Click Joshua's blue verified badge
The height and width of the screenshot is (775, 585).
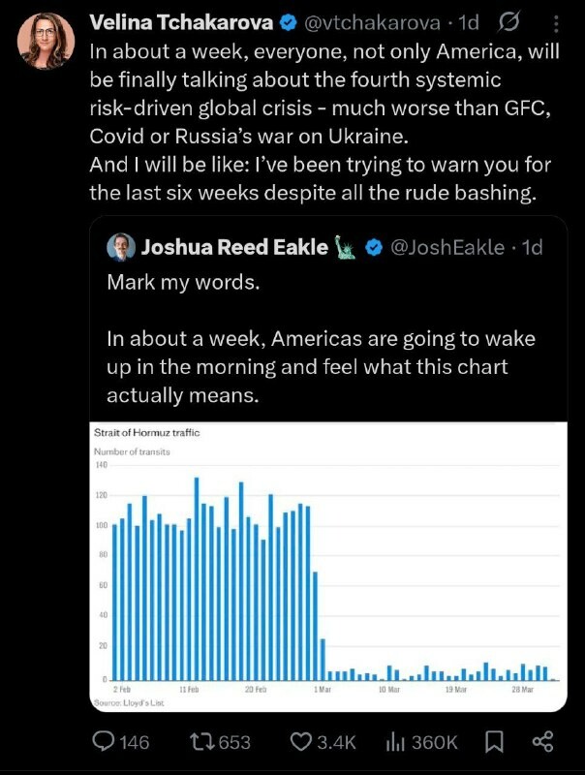(x=373, y=247)
